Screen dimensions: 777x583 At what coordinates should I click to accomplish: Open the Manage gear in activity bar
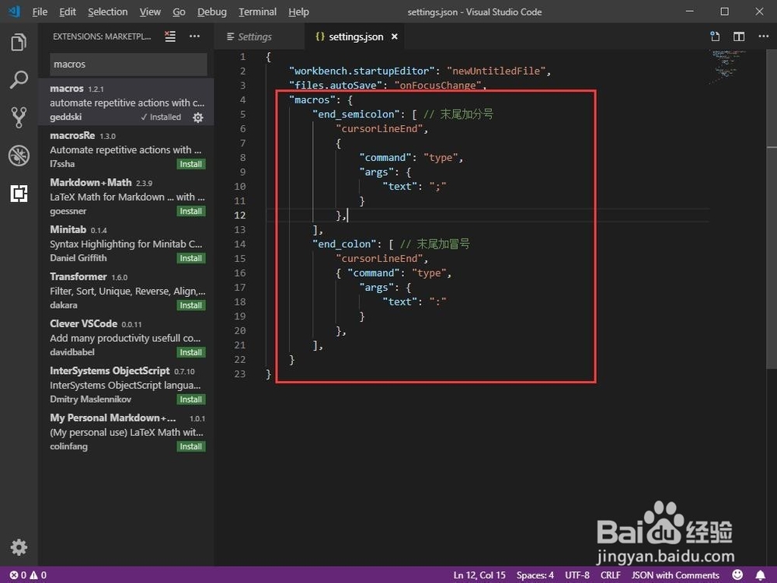click(x=19, y=547)
